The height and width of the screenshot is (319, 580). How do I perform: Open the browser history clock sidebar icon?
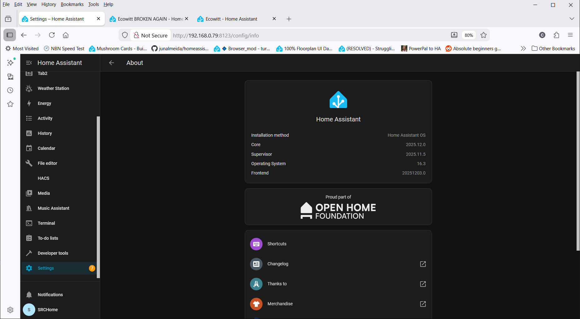pos(10,90)
